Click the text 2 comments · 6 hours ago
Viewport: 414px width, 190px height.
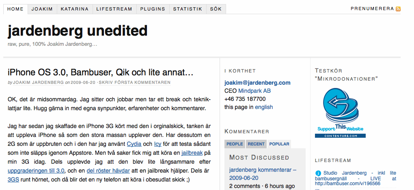coord(262,186)
